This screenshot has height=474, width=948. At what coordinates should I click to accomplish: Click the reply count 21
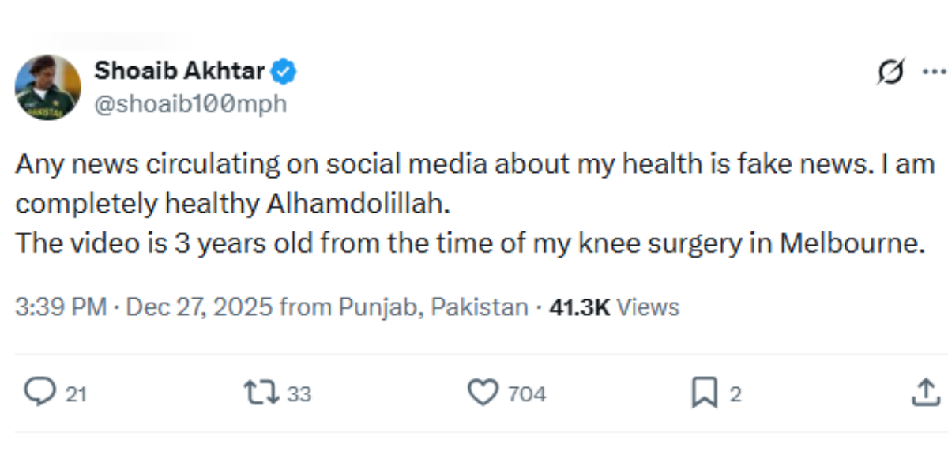click(75, 393)
